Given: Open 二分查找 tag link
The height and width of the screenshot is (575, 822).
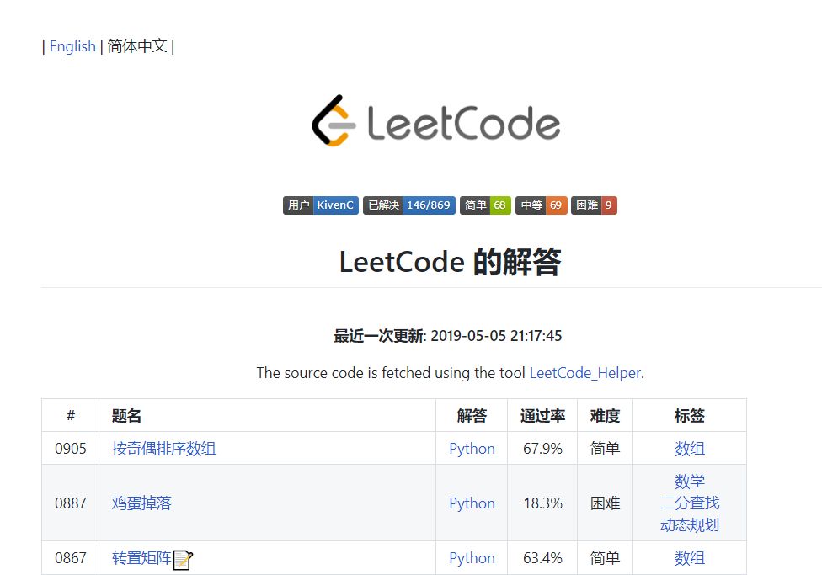Looking at the screenshot, I should 690,503.
